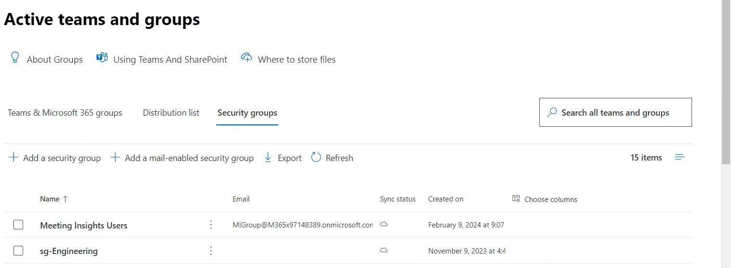Screen dimensions: 731x268
Task: Sort the list by Name column header
Action: click(x=50, y=199)
